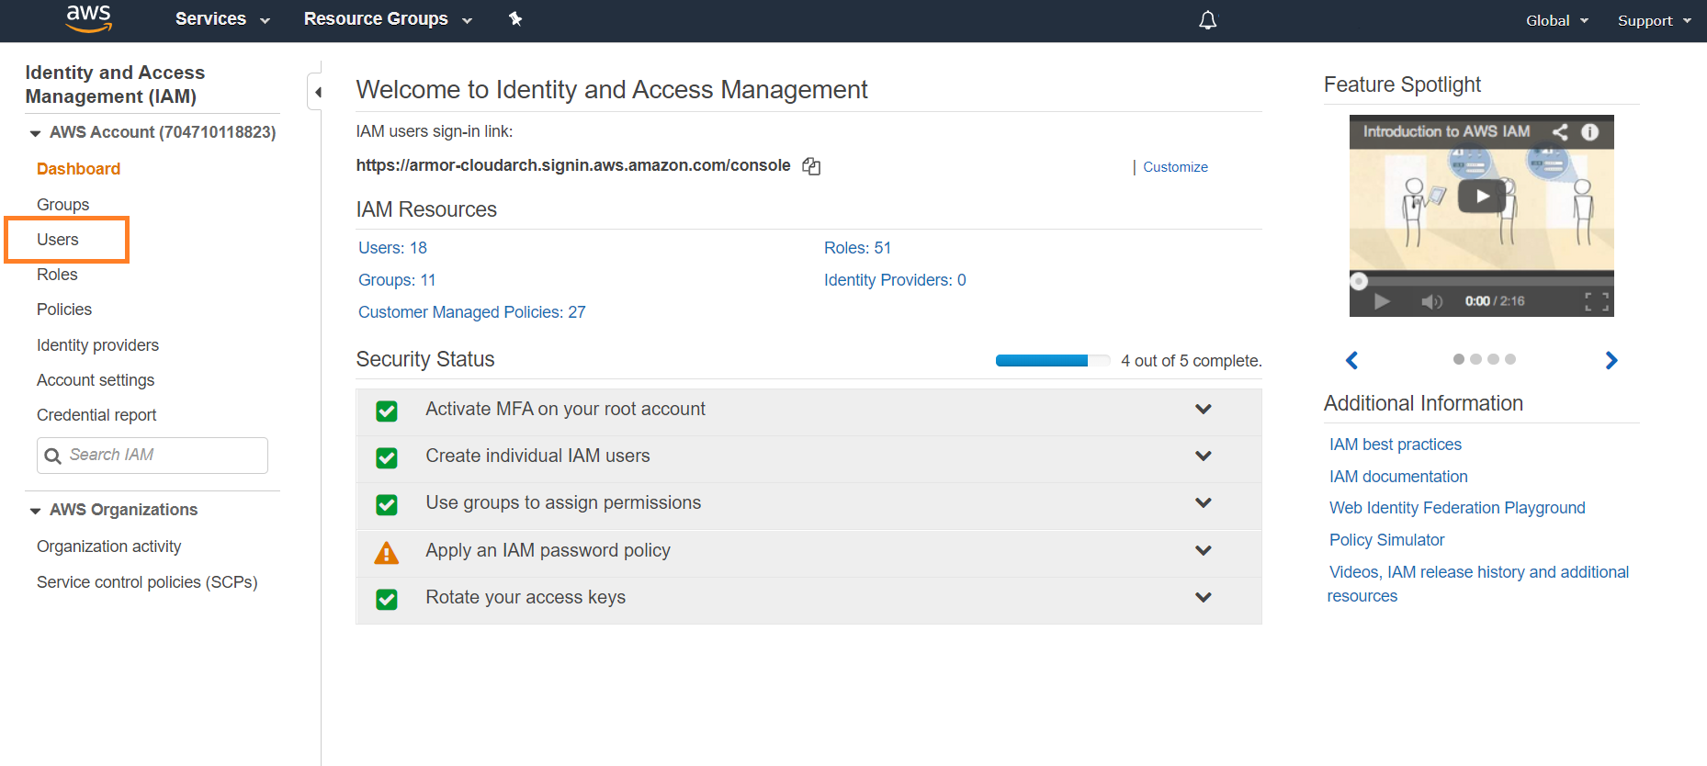Image resolution: width=1707 pixels, height=766 pixels.
Task: Click the video info icon
Action: pos(1589,132)
